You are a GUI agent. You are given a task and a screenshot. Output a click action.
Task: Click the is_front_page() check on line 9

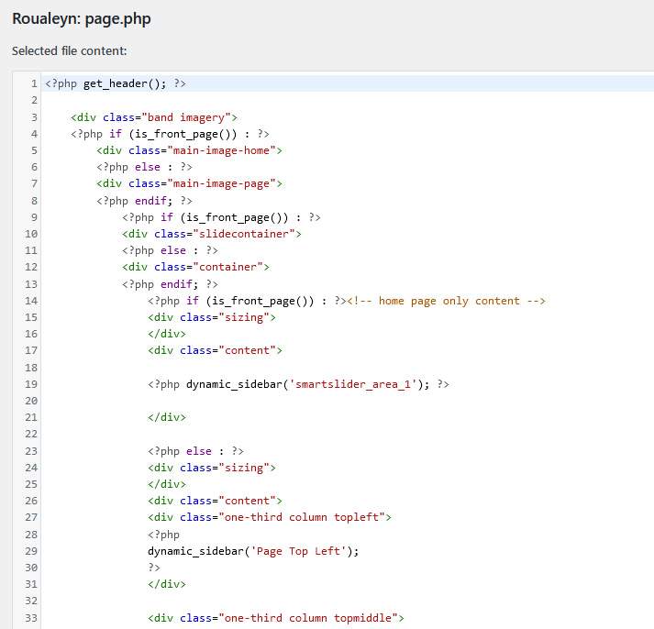click(221, 217)
